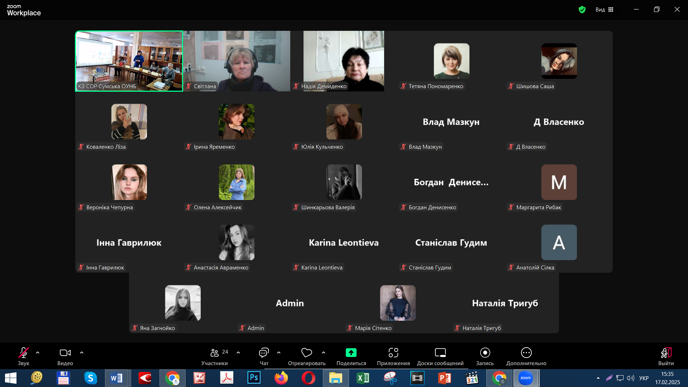688x387 pixels.
Task: Click Світлана's video tile
Action: pyautogui.click(x=236, y=61)
